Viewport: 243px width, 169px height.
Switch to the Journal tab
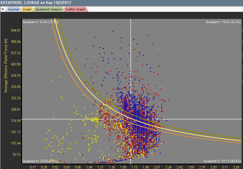point(13,9)
